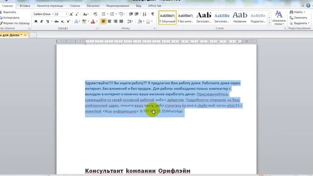Toggle strikethrough formatting
Viewport: 313px width, 176px height.
pos(57,22)
